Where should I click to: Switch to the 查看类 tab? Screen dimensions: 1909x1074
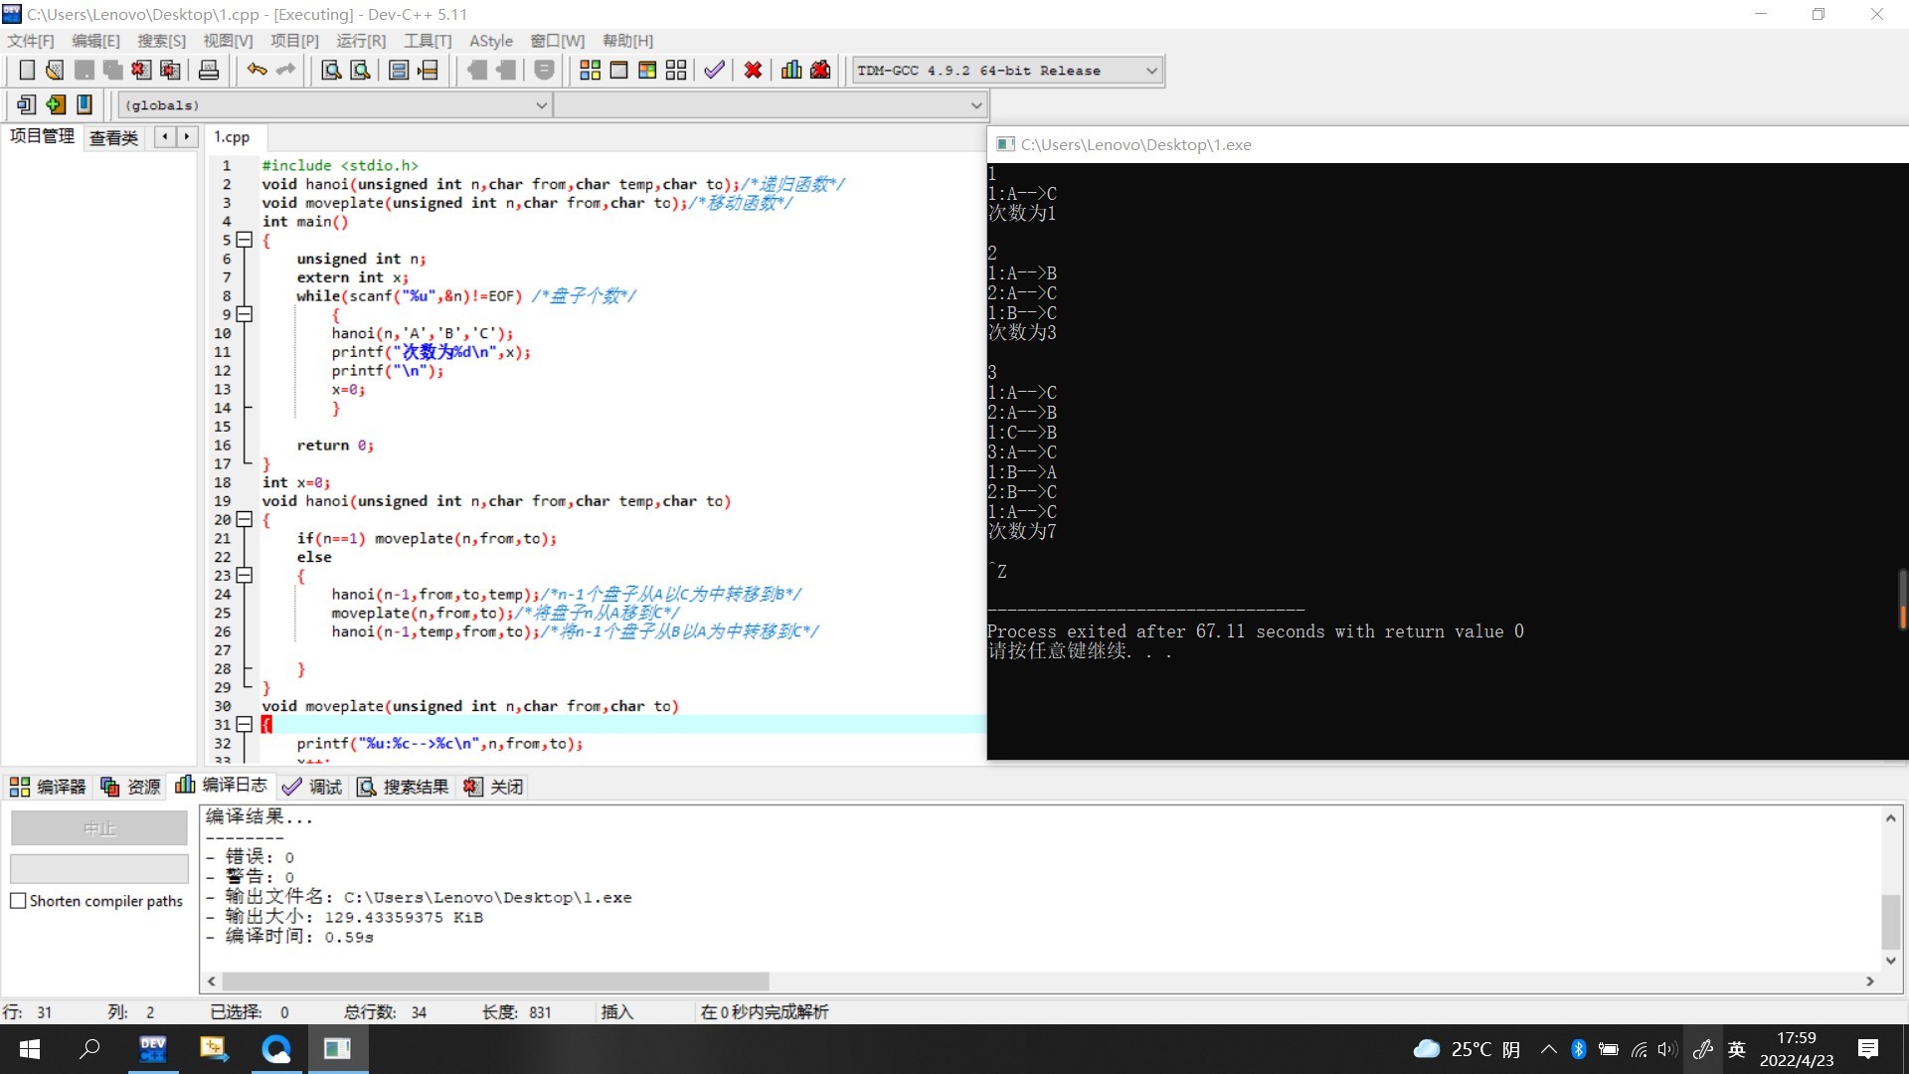point(113,138)
